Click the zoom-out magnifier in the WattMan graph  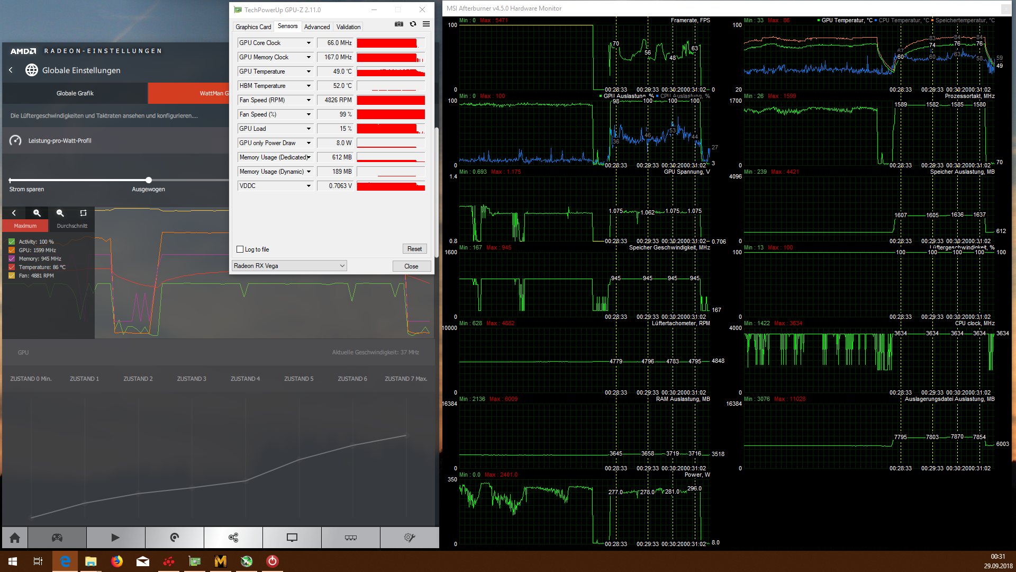coord(60,213)
